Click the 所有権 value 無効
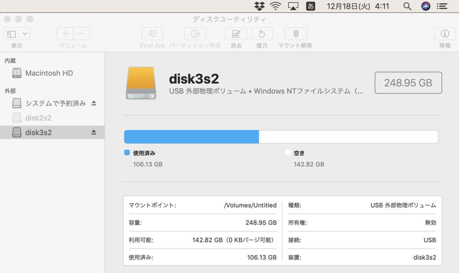This screenshot has height=273, width=459. coord(431,223)
